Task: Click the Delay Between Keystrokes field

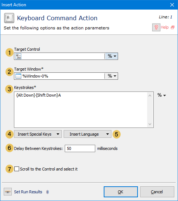Action: (x=80, y=148)
